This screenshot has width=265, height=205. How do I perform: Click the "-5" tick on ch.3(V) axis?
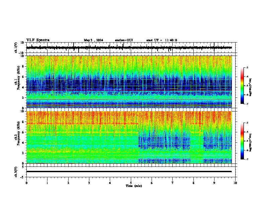(23, 177)
